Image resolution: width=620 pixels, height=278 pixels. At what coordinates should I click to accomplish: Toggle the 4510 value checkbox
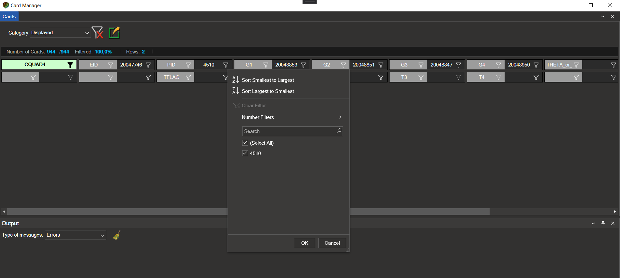coord(245,153)
